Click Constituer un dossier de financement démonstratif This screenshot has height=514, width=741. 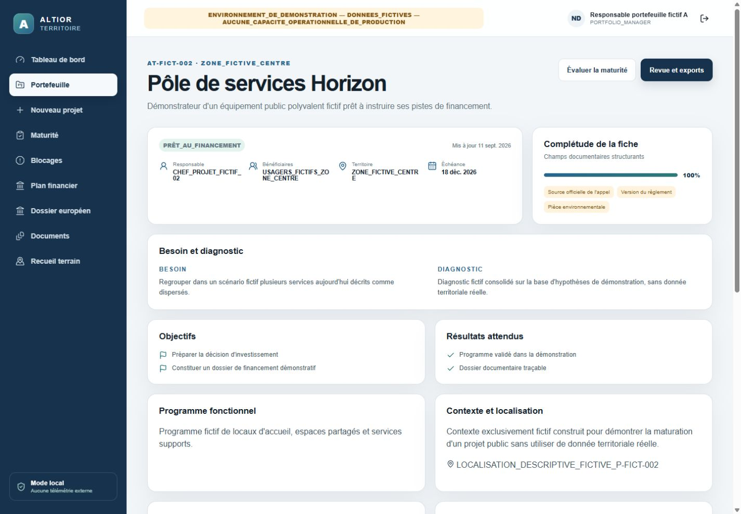pyautogui.click(x=244, y=368)
